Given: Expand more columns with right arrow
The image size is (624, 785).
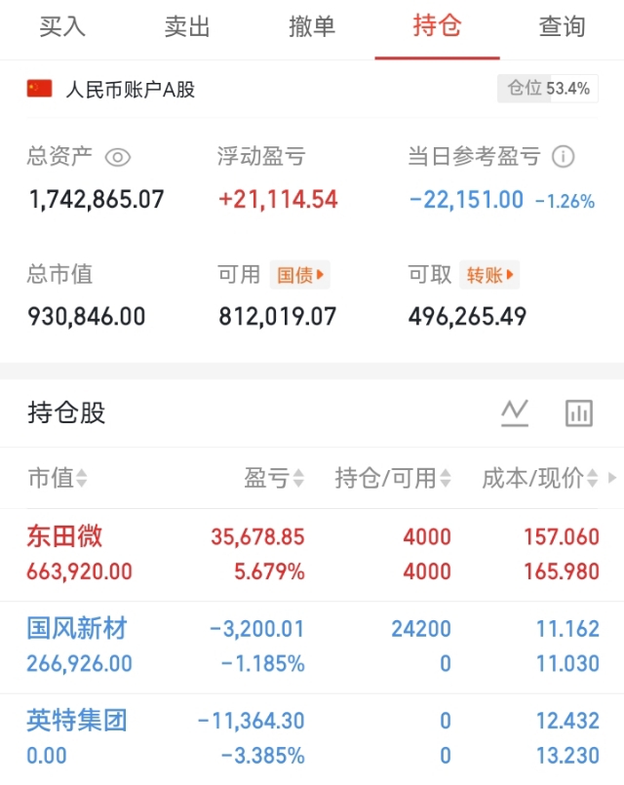Looking at the screenshot, I should pyautogui.click(x=612, y=478).
